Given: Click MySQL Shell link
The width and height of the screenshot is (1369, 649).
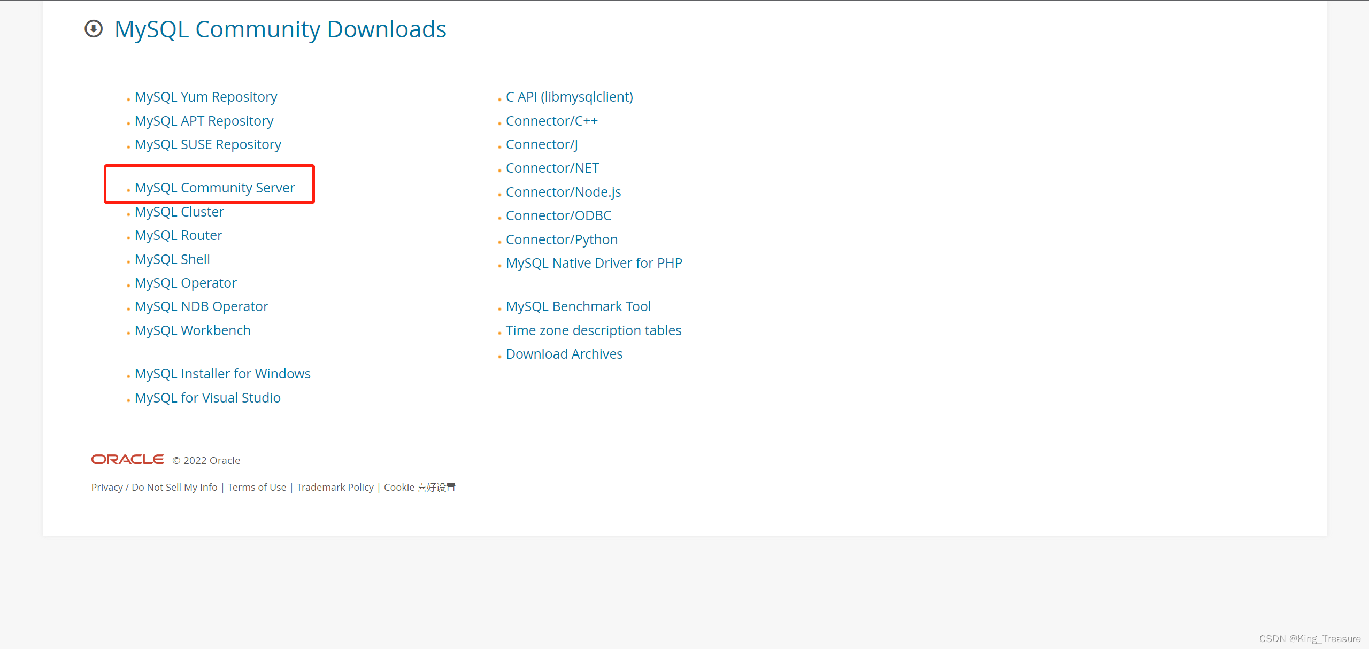Looking at the screenshot, I should point(172,259).
